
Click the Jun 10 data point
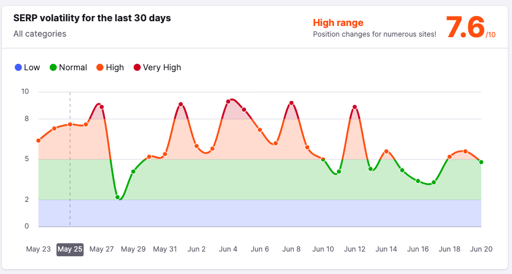coord(323,159)
